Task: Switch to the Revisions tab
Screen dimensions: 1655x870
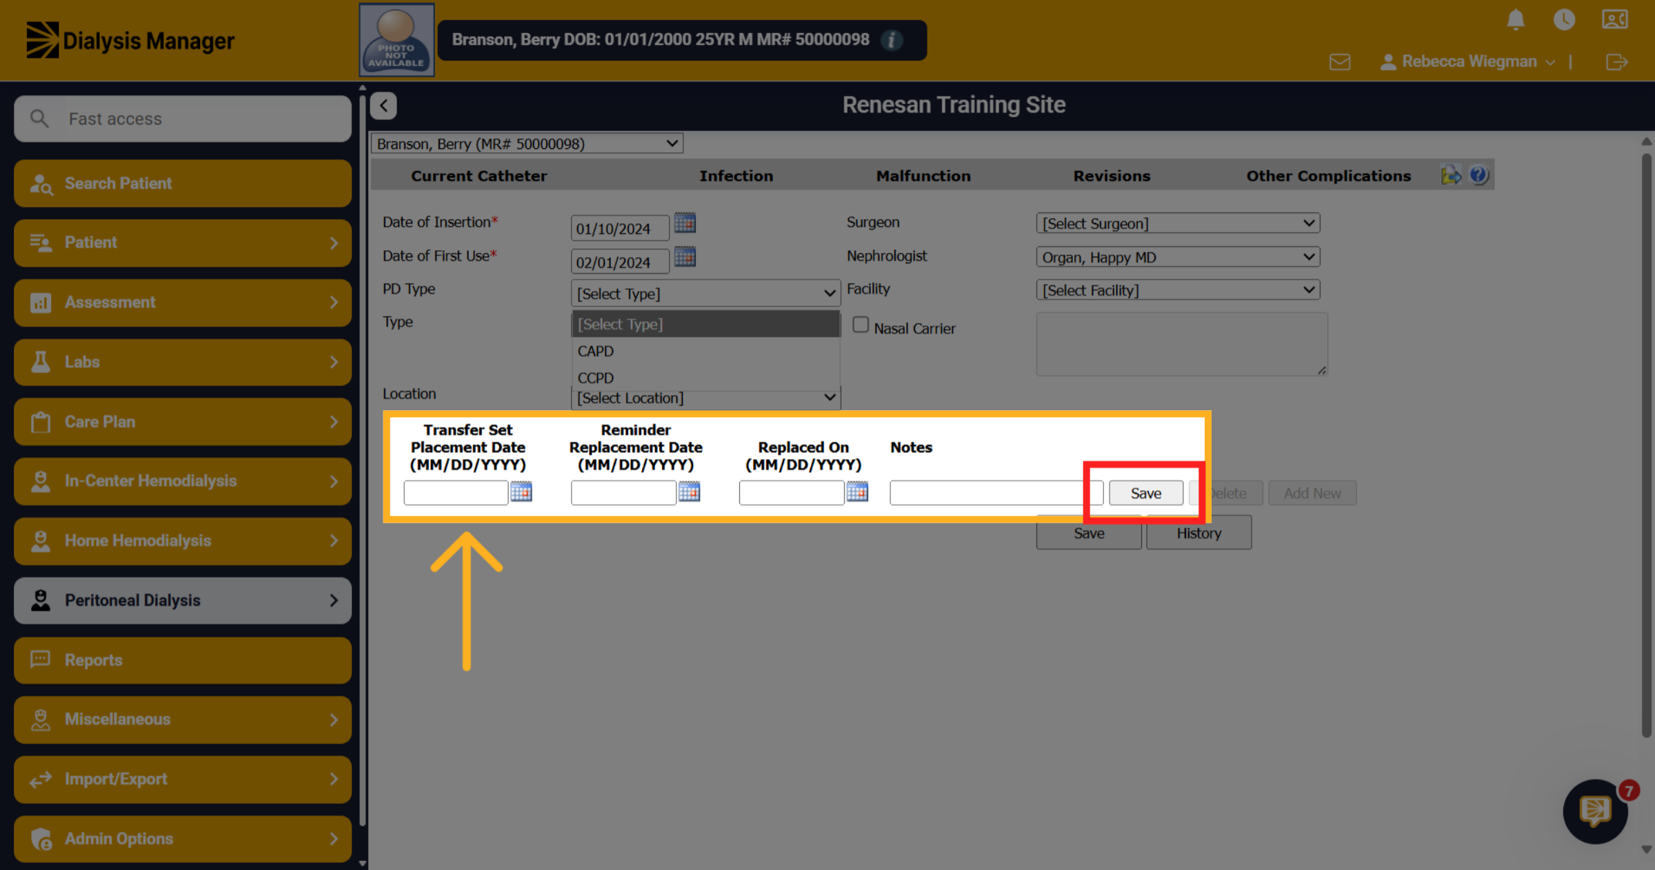Action: coord(1112,176)
